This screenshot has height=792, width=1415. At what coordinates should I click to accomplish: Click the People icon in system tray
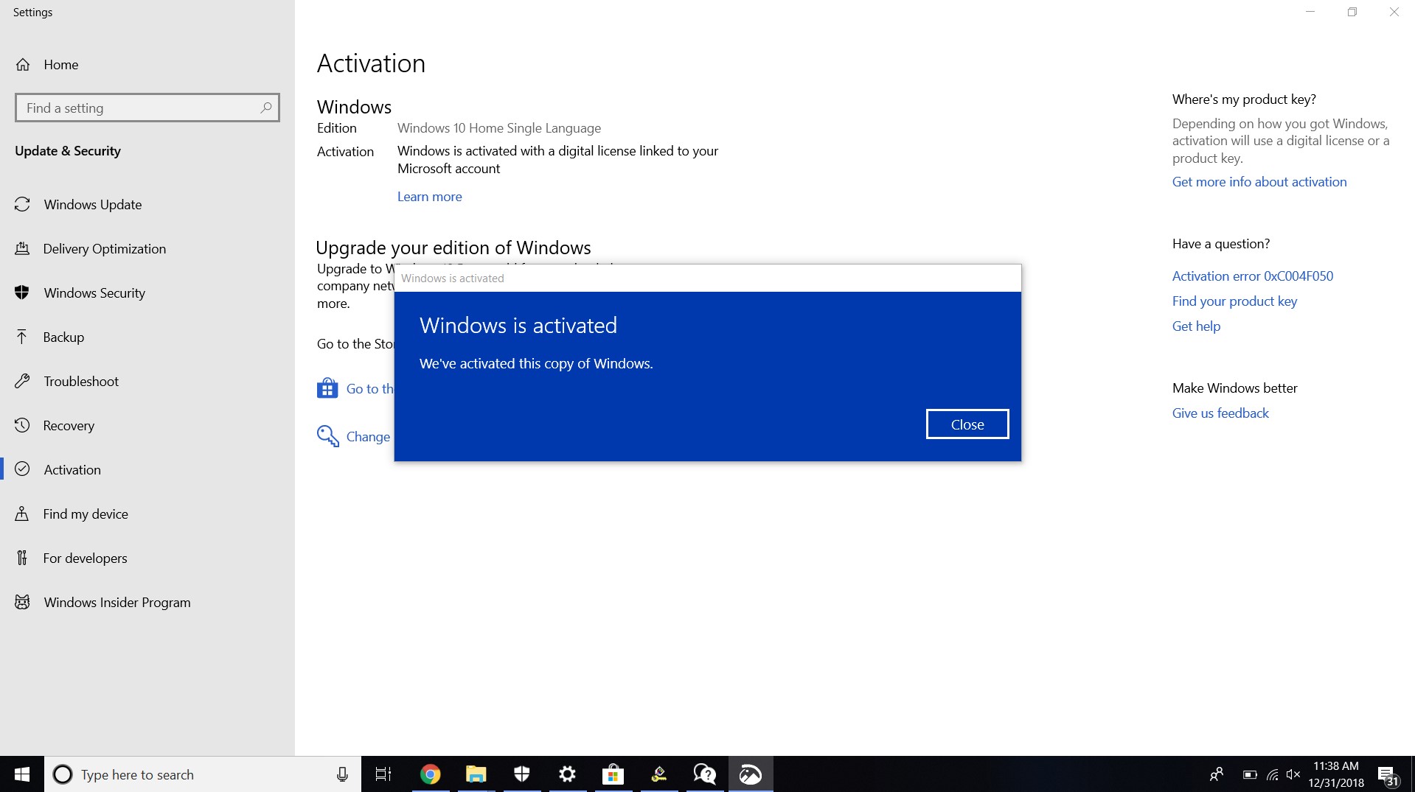(x=1217, y=774)
